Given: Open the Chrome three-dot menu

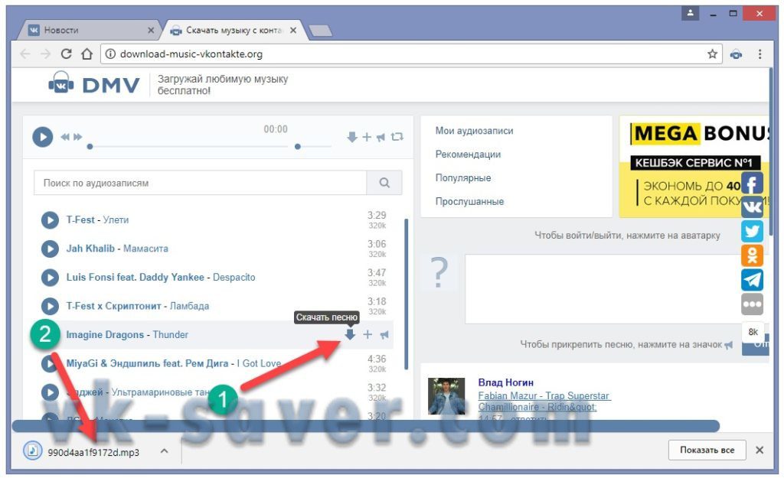Looking at the screenshot, I should (760, 54).
